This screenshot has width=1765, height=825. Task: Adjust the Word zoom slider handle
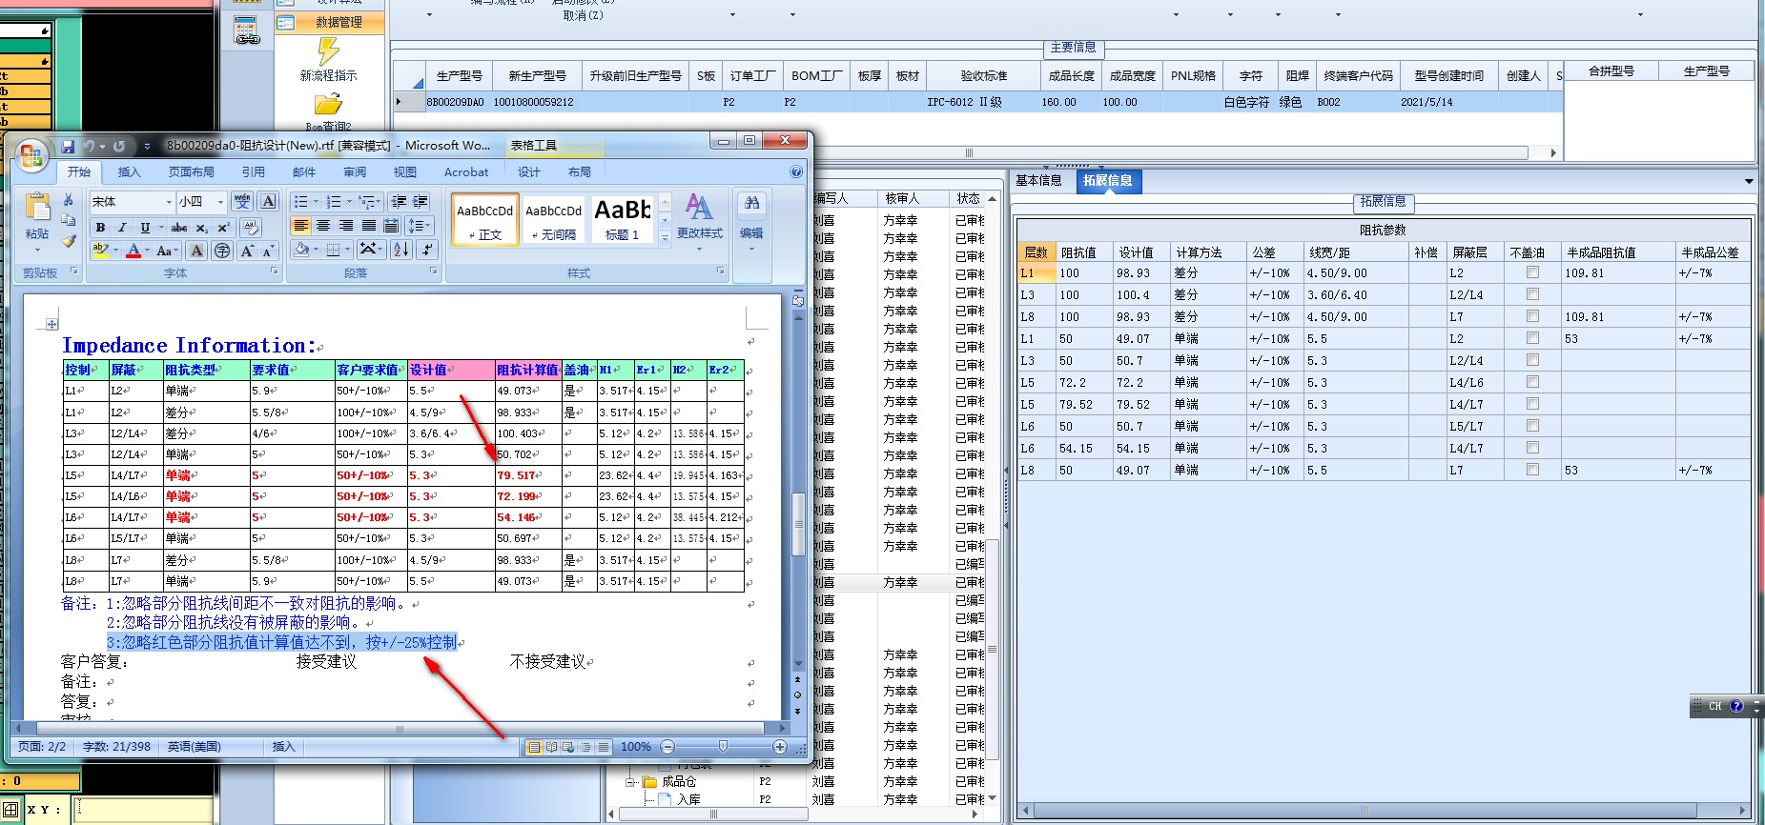[723, 747]
